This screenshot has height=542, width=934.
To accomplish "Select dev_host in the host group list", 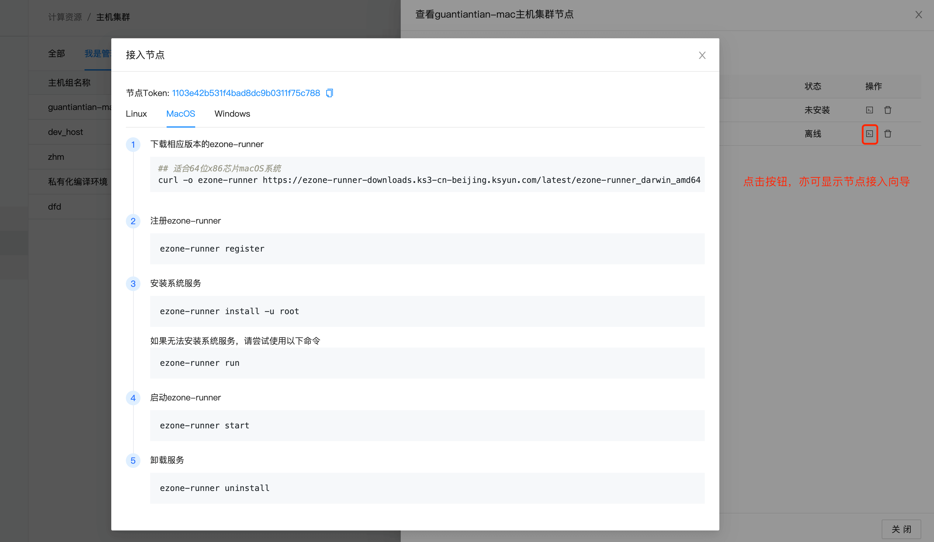I will 66,132.
